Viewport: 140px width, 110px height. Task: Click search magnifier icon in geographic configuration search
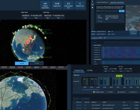[98, 11]
